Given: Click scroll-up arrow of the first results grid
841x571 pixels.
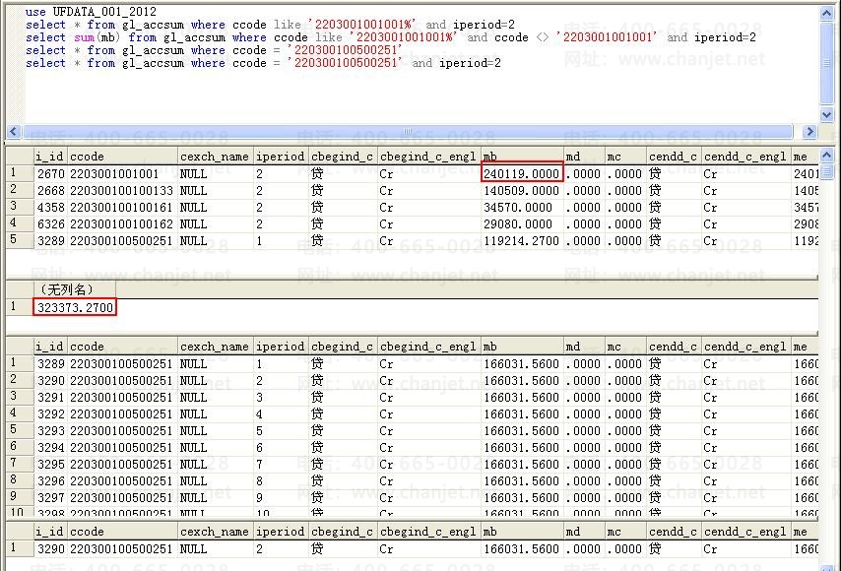Looking at the screenshot, I should 825,156.
